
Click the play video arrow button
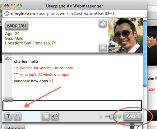[x=103, y=48]
